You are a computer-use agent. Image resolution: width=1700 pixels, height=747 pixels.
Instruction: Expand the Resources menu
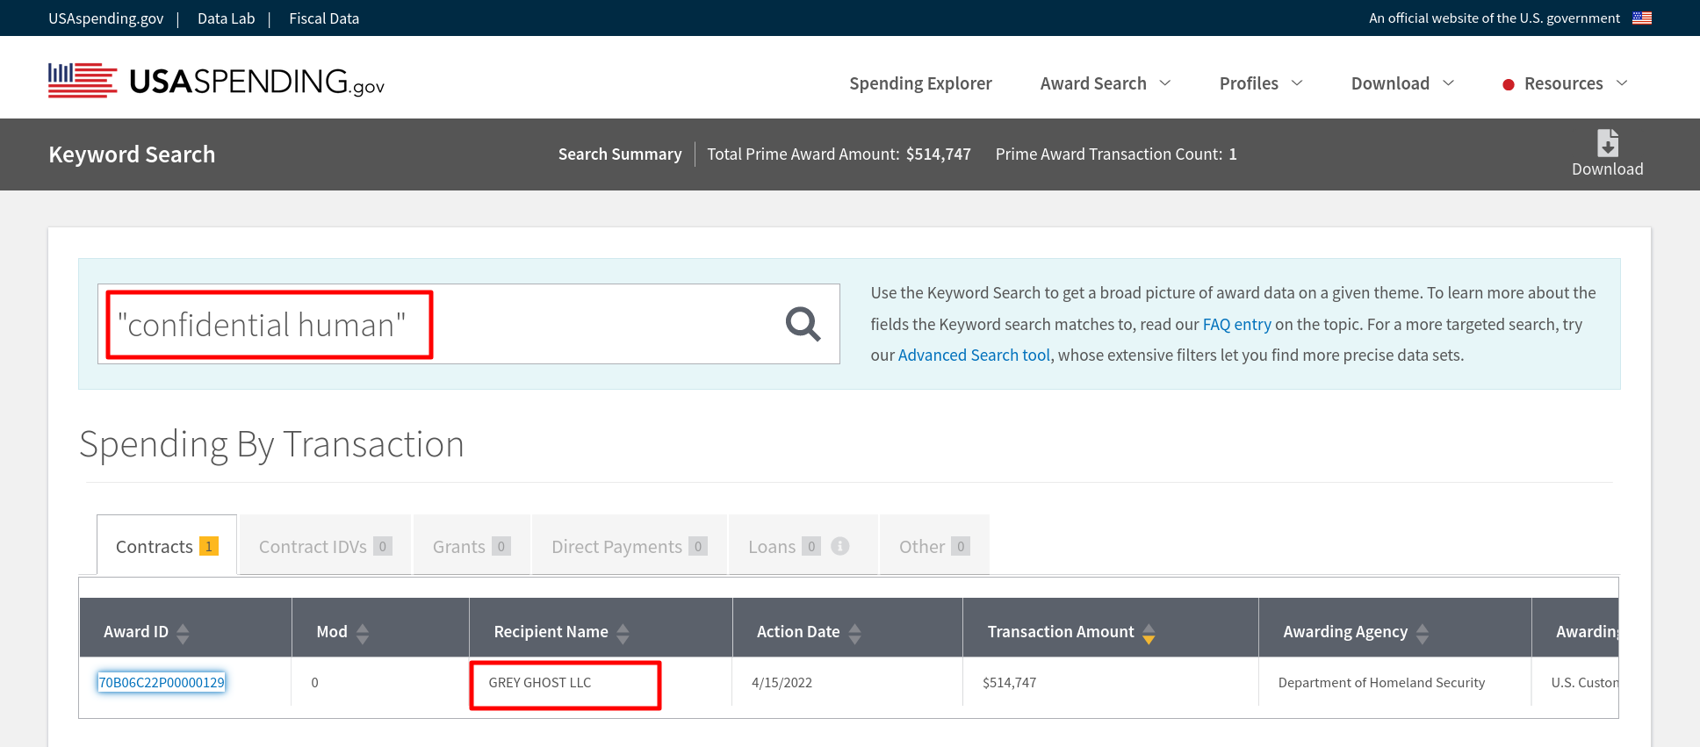(x=1575, y=83)
